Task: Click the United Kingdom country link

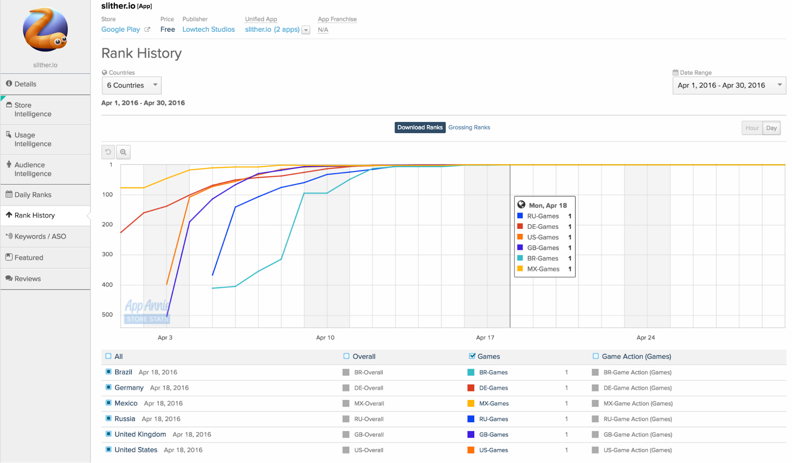Action: point(140,434)
